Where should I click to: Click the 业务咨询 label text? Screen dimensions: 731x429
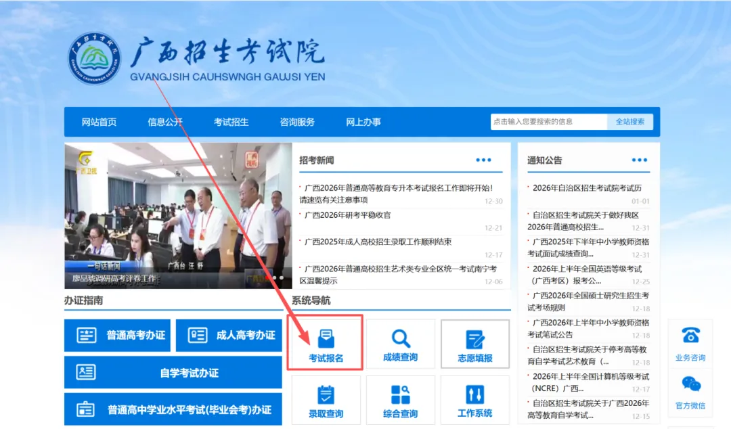tap(690, 358)
